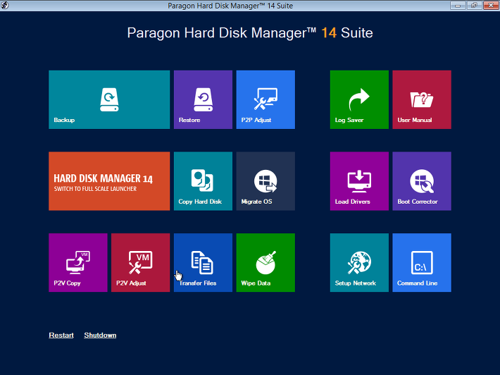Minimize the Paragon window

point(458,5)
